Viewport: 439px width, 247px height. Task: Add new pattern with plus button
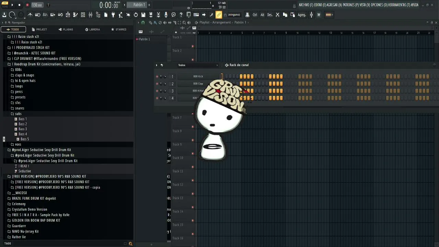coord(149,5)
